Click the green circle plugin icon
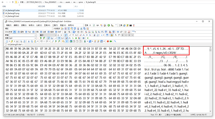215x119 pixels. [109, 25]
